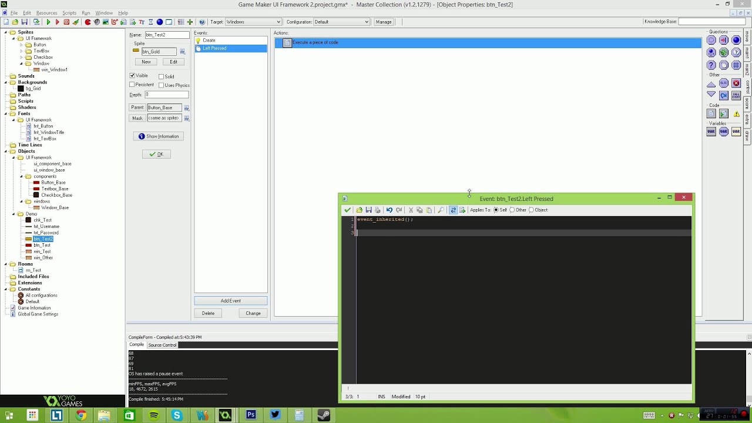Click the Add Event button
The height and width of the screenshot is (423, 752).
point(231,301)
